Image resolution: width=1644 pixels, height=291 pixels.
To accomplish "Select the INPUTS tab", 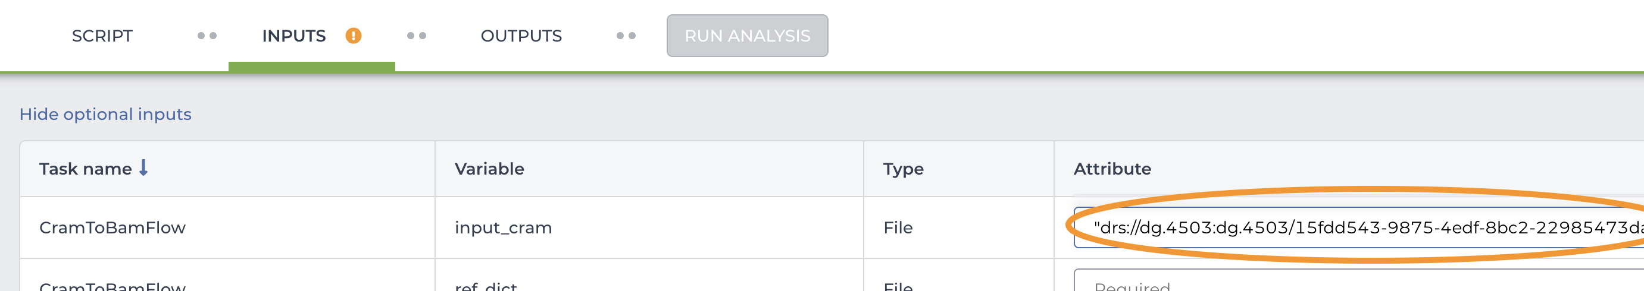I will 293,36.
